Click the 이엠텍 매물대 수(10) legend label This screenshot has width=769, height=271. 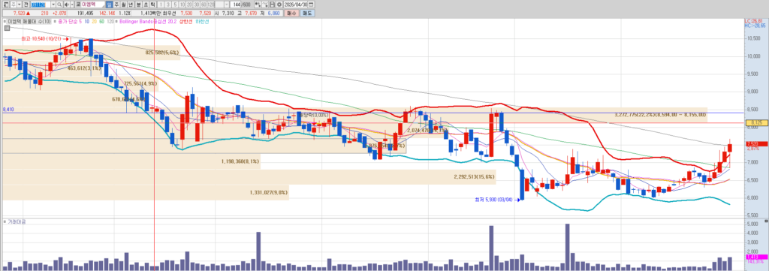click(29, 22)
